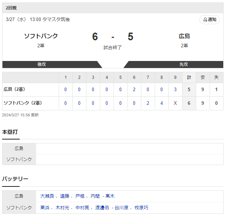Click ソフトバンク label in バッテリー table

(x=19, y=207)
